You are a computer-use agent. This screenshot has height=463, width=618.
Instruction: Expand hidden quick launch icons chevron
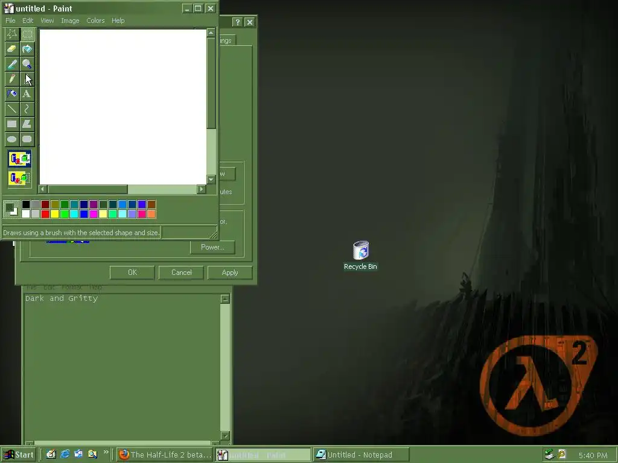pyautogui.click(x=106, y=452)
